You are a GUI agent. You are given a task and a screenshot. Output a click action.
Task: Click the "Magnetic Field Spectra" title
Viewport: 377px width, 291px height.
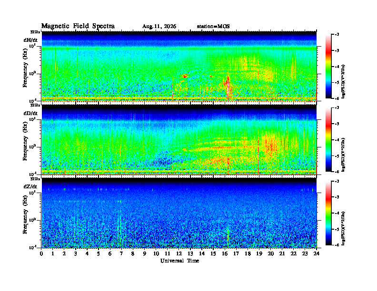[x=78, y=26]
